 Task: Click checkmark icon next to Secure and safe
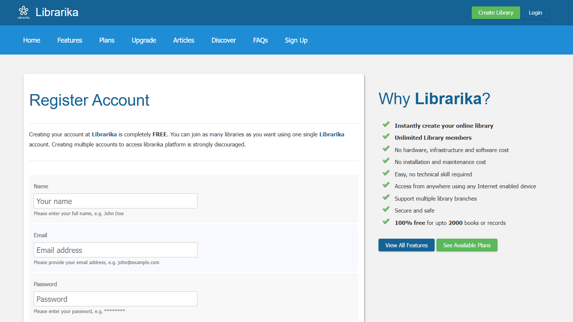[x=386, y=210]
